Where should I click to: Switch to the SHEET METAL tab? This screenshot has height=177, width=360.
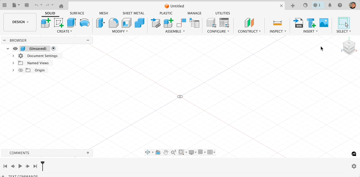click(133, 13)
